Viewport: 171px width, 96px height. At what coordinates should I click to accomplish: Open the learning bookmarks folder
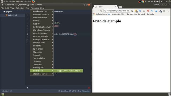(132, 14)
